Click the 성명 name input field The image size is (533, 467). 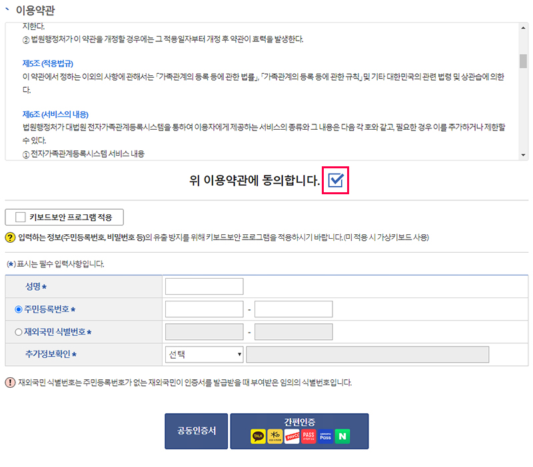[204, 286]
